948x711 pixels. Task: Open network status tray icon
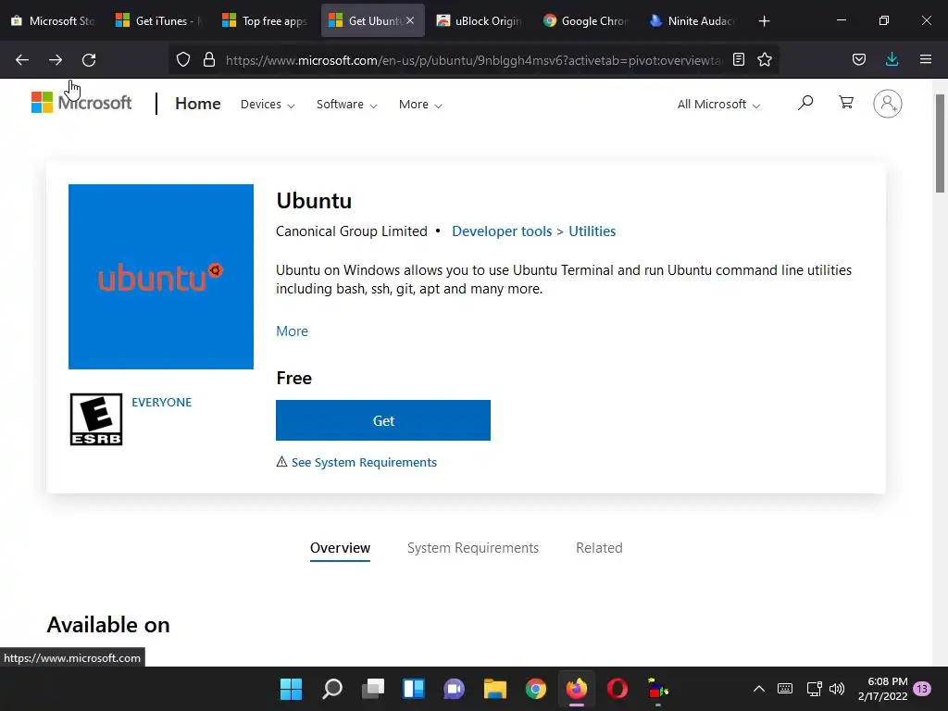click(x=814, y=689)
